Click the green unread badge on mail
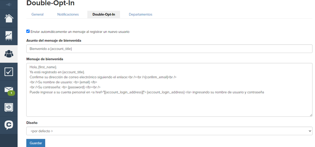315x147 pixels. [11, 93]
